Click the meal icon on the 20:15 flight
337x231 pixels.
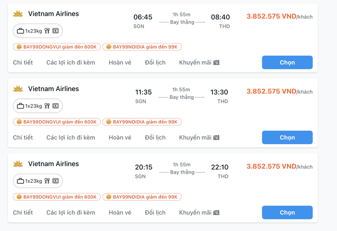click(47, 181)
